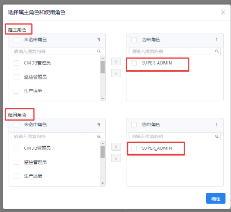This screenshot has width=231, height=212.
Task: Focus search field of 使用角色 未选中角色
Action: (x=57, y=136)
